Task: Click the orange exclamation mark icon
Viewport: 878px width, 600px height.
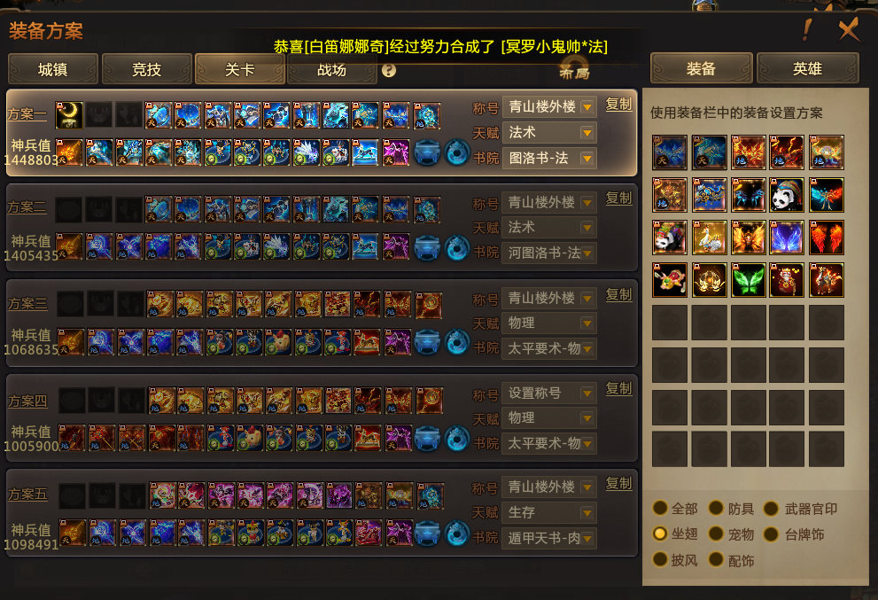Action: 807,30
